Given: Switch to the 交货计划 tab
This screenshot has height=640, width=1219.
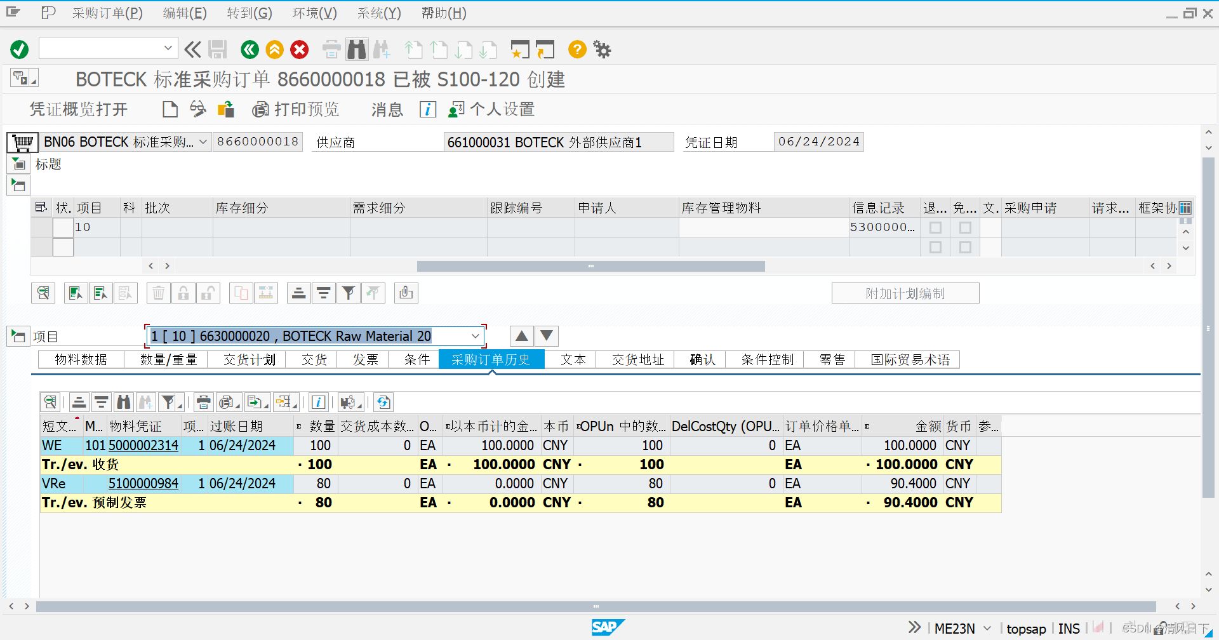Looking at the screenshot, I should click(249, 359).
